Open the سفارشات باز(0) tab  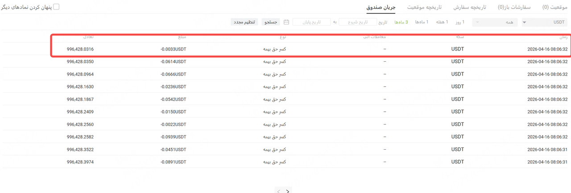(x=514, y=8)
